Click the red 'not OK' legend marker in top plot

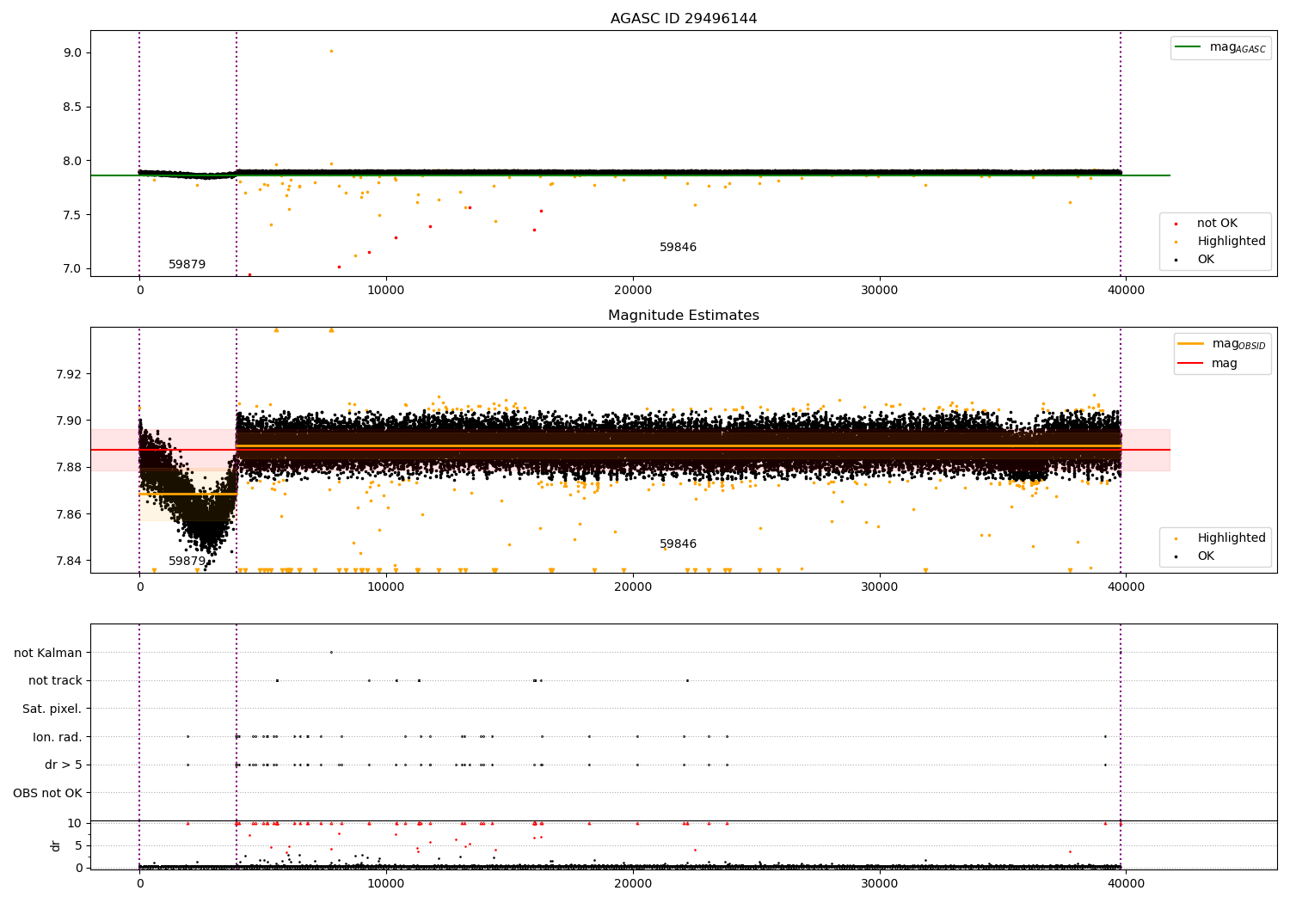1176,224
